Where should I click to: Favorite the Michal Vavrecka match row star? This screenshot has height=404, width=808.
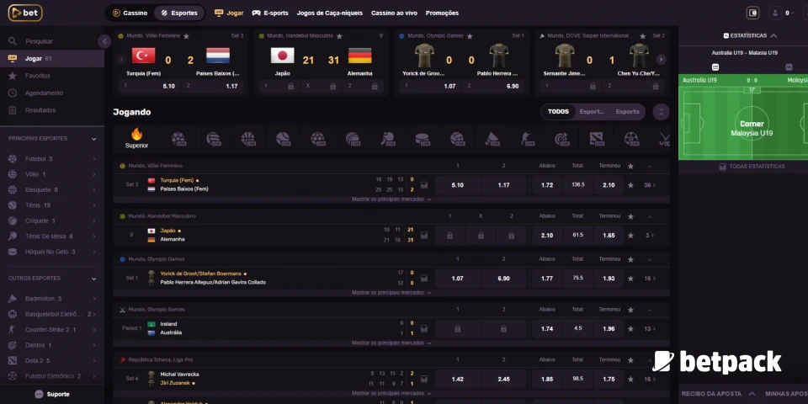coord(630,380)
